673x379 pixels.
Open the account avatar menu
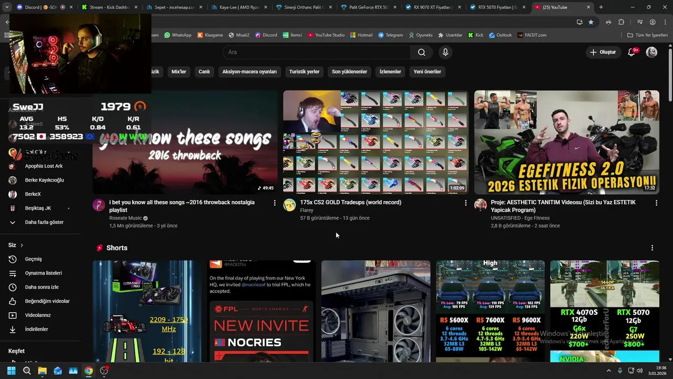click(651, 52)
